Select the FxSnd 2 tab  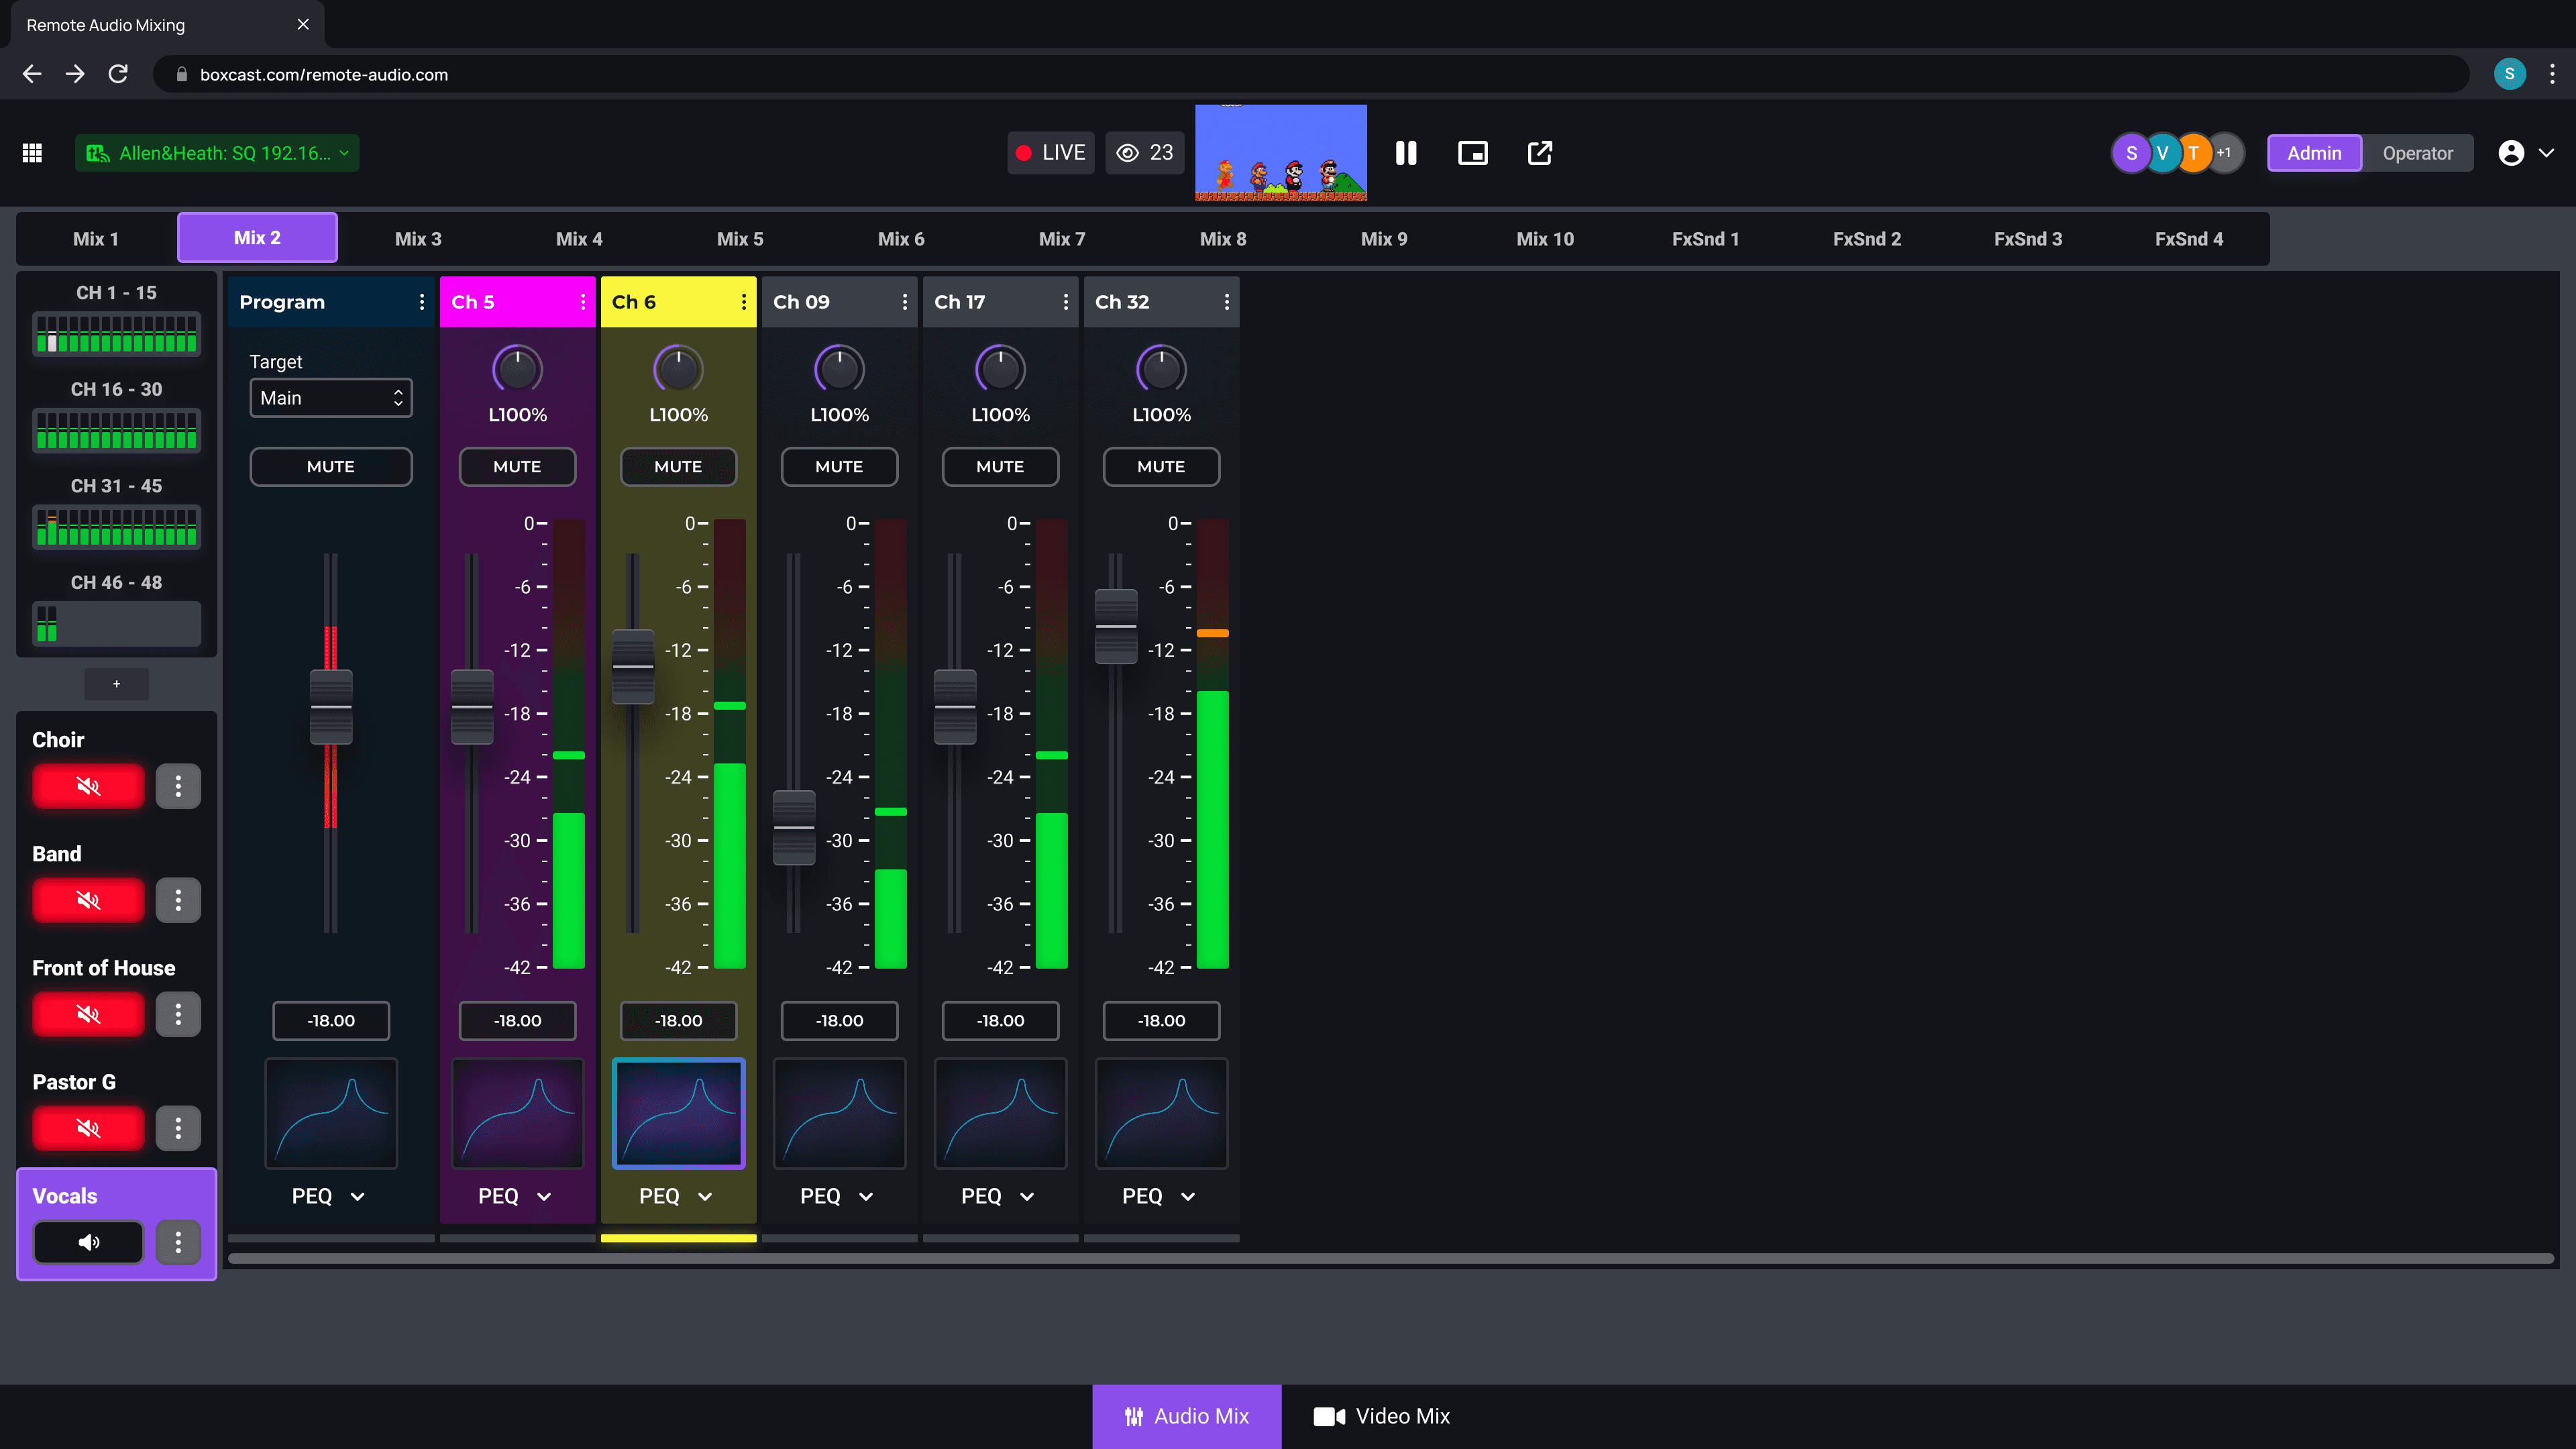1867,239
